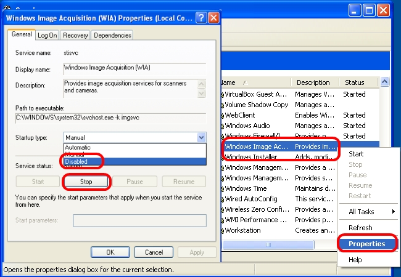Click gear icon beside Windows Time service
Image resolution: width=401 pixels, height=277 pixels.
tap(223, 189)
